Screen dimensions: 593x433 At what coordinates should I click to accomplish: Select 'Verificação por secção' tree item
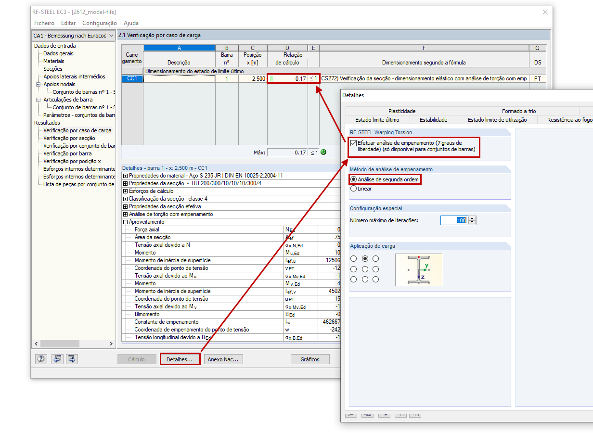(x=69, y=138)
